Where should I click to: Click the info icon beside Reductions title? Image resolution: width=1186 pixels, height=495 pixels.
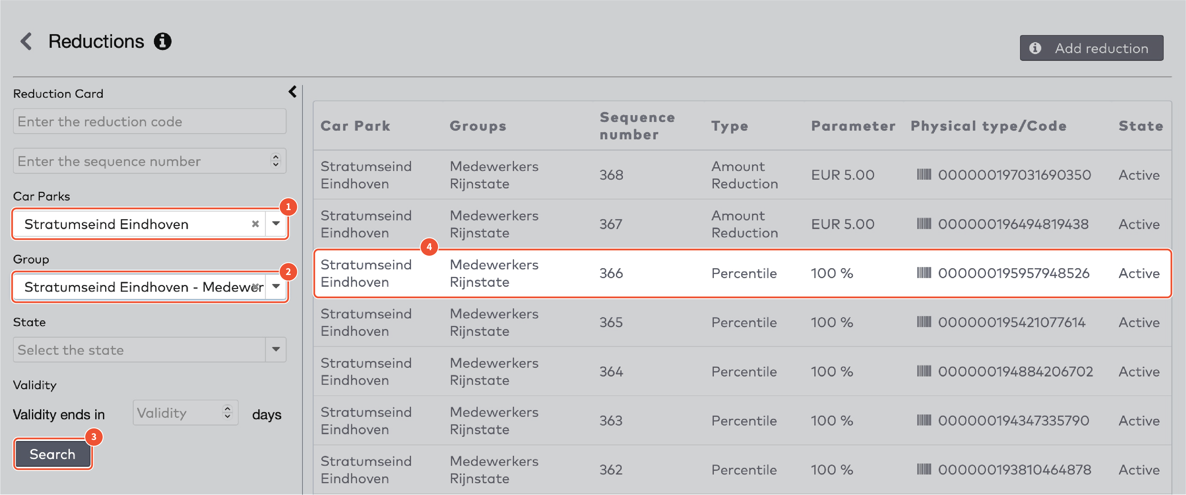click(162, 42)
